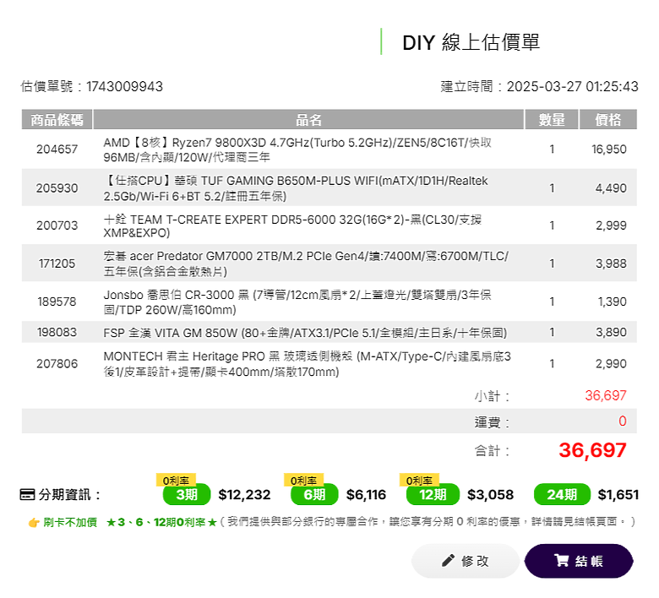Viewport: 659px width, 598px height.
Task: Click the 刷卡不加價 green text
Action: pos(70,522)
